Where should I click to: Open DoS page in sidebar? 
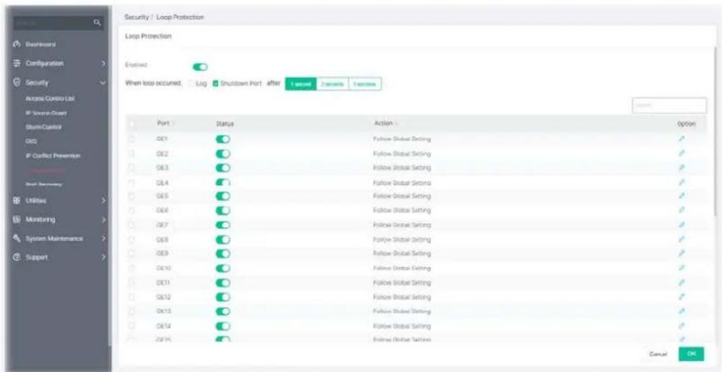30,142
